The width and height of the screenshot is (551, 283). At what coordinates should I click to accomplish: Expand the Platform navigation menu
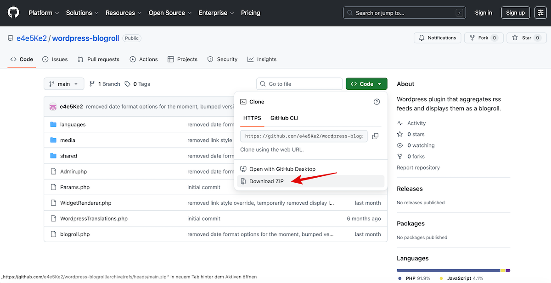click(44, 13)
